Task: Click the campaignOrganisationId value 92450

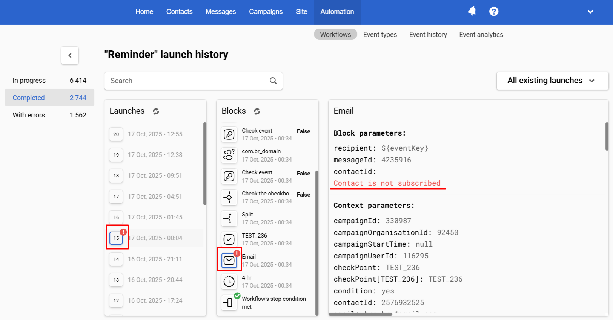Action: pos(448,232)
